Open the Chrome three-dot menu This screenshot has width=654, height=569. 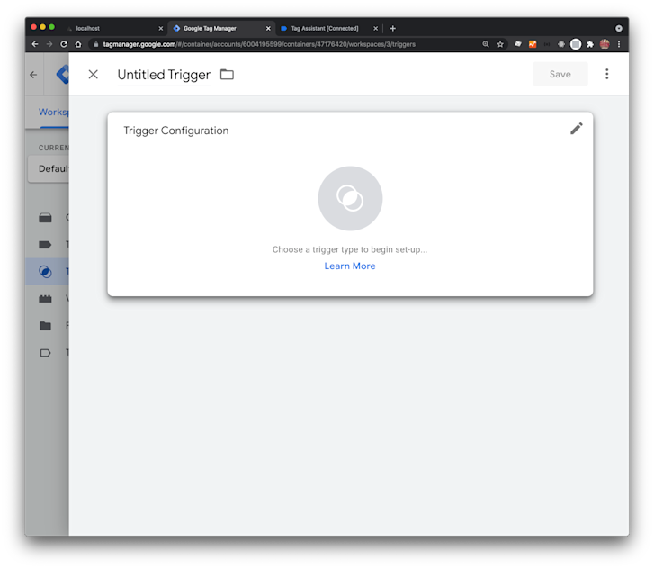pos(619,44)
